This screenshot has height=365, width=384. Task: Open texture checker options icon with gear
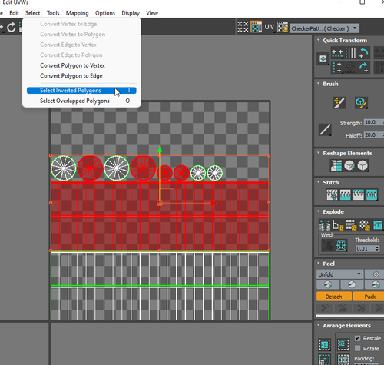pyautogui.click(x=283, y=27)
